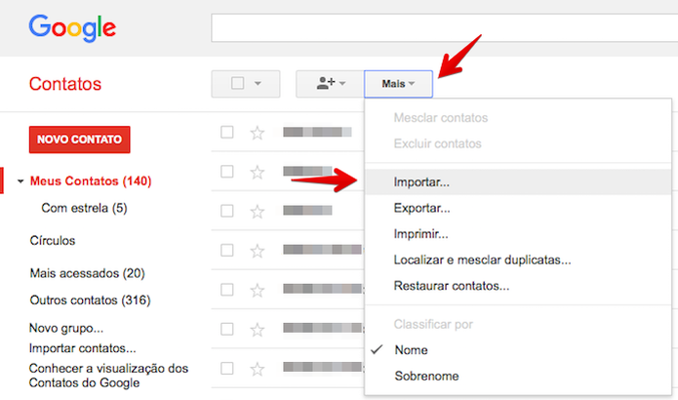
Task: Check the sixth contact row checkbox
Action: point(227,329)
